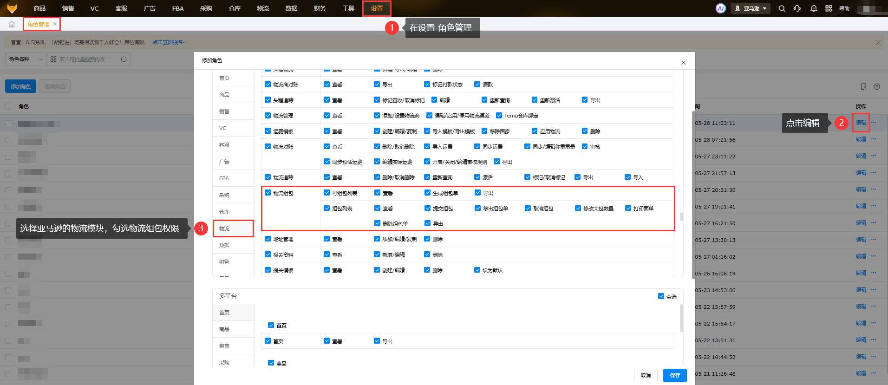Open the global search magnifier icon
Viewport: 888px width, 385px height.
[782, 8]
